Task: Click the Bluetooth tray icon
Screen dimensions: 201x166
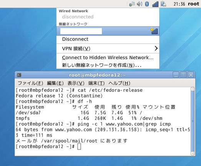Action: pos(147,4)
